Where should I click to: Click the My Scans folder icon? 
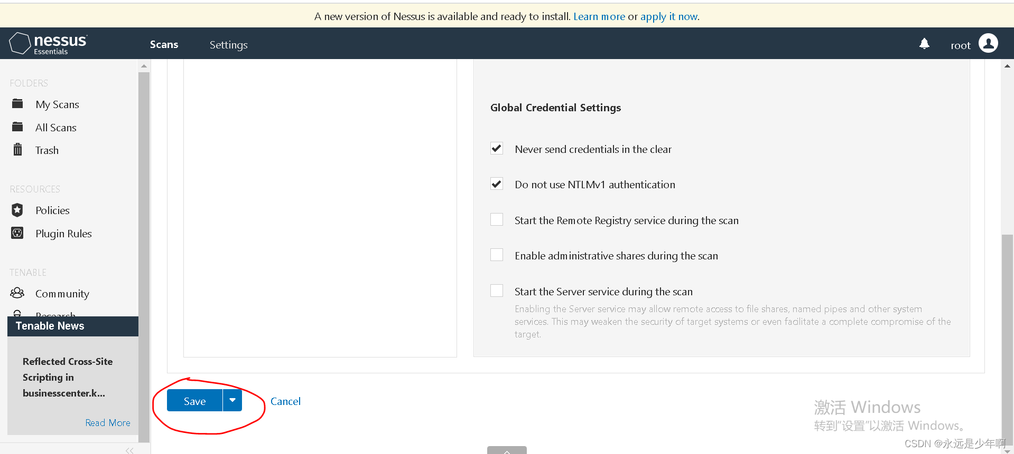pyautogui.click(x=17, y=103)
